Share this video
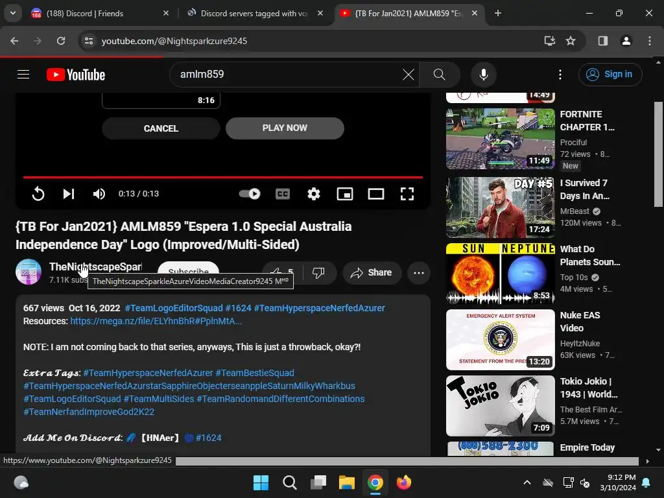The height and width of the screenshot is (498, 664). point(372,273)
